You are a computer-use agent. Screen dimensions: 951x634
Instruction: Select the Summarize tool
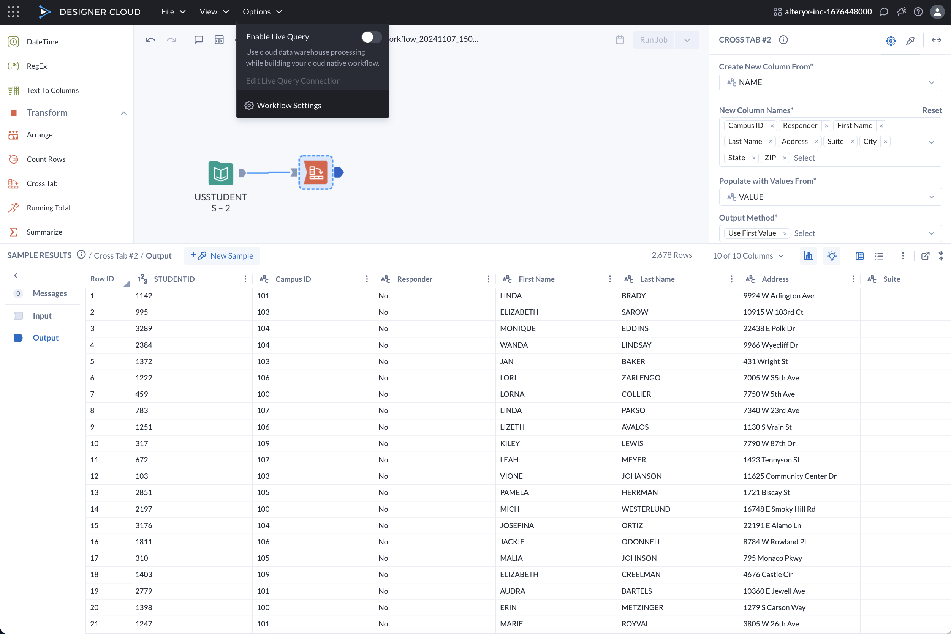[x=44, y=232]
